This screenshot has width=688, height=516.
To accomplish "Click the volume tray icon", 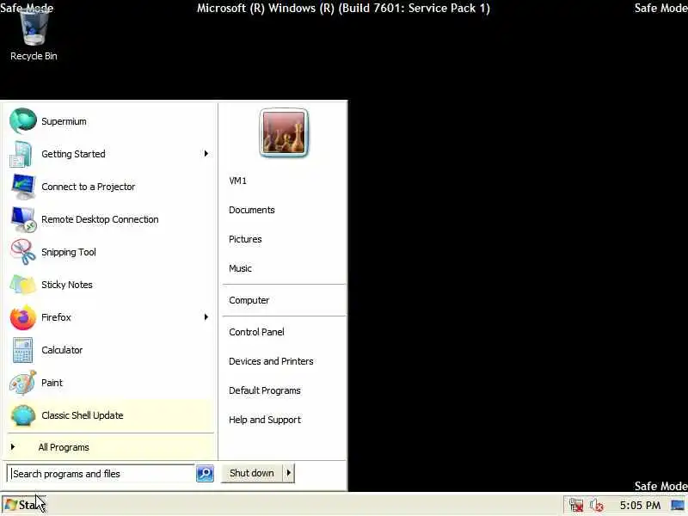I will pos(597,505).
